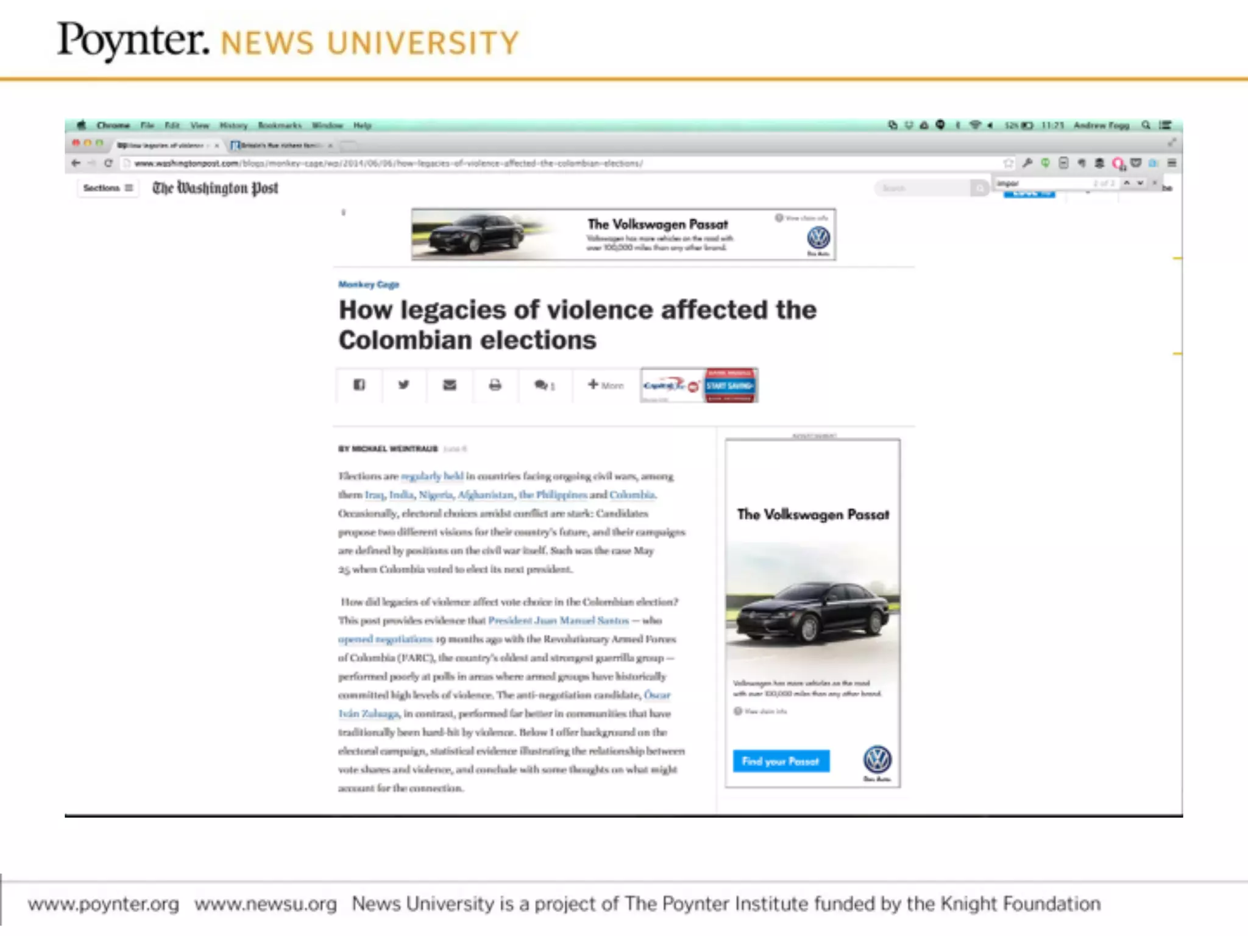Image resolution: width=1248 pixels, height=936 pixels.
Task: Open the Bookmarks menu
Action: pyautogui.click(x=280, y=125)
